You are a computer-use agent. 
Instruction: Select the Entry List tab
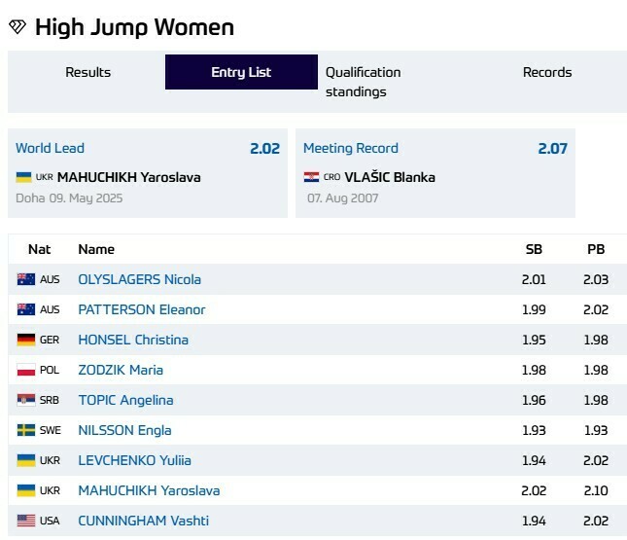241,72
